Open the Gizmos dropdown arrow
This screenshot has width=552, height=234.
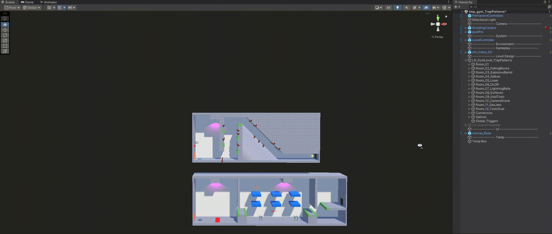[449, 8]
